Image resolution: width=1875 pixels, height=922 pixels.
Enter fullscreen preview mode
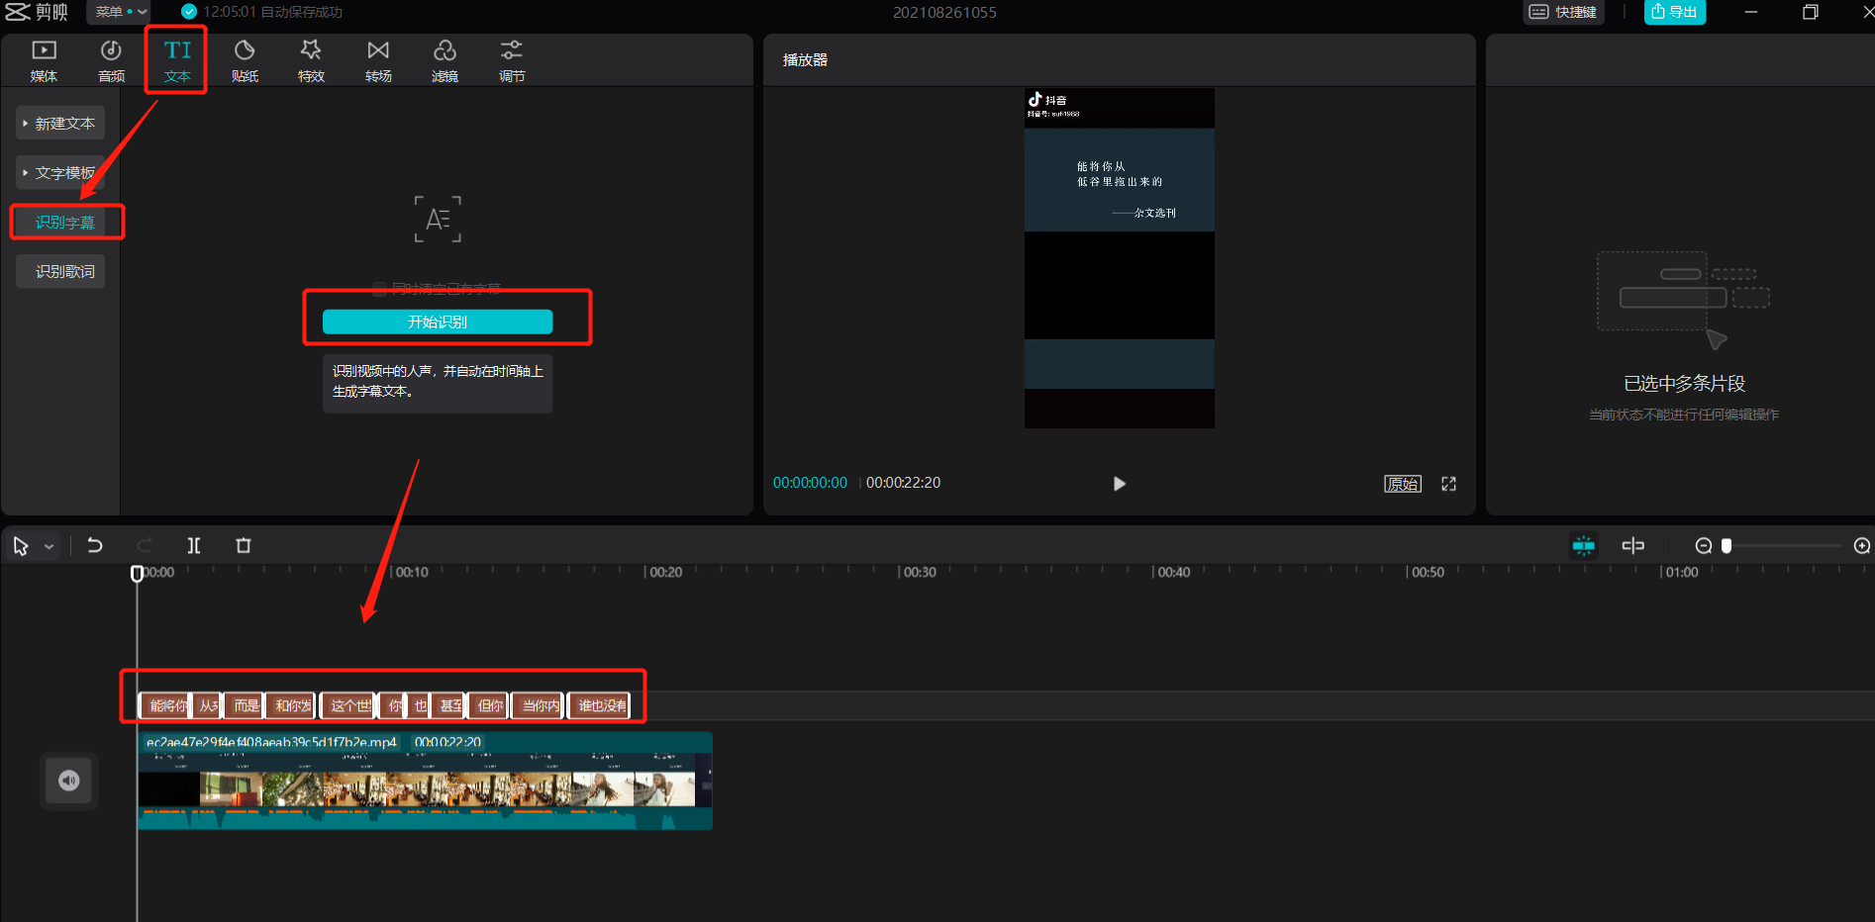[x=1448, y=484]
